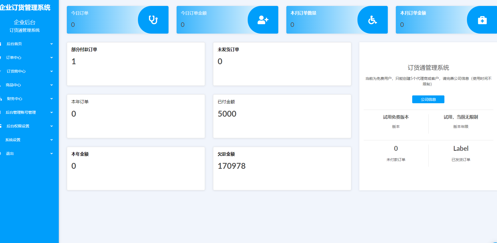Expand the 后台首页 sidebar chevron

(52, 44)
